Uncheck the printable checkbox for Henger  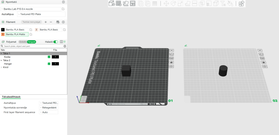pyautogui.click(x=49, y=64)
